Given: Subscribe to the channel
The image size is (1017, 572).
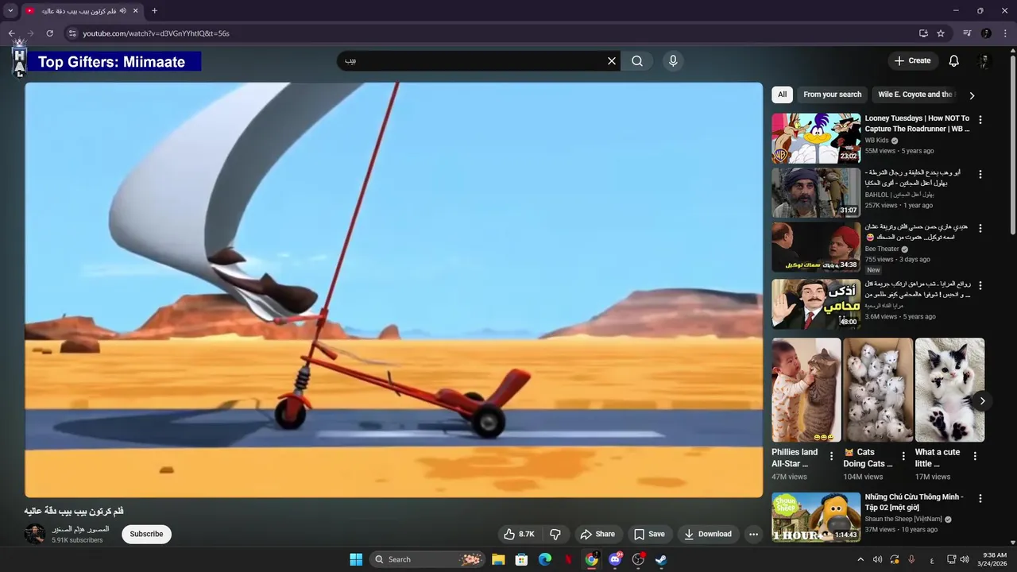Looking at the screenshot, I should (x=146, y=534).
